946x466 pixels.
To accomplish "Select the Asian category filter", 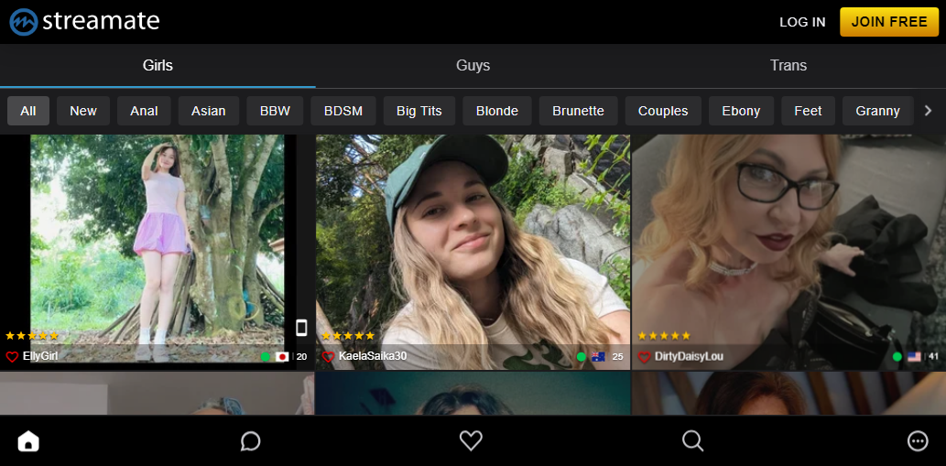I will 209,111.
